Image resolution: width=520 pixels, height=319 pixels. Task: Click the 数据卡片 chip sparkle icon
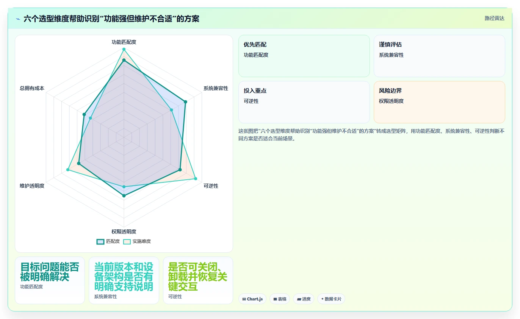pos(323,299)
